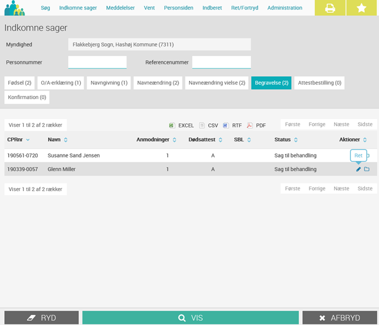Click CPR number 190339-0057

coord(22,169)
